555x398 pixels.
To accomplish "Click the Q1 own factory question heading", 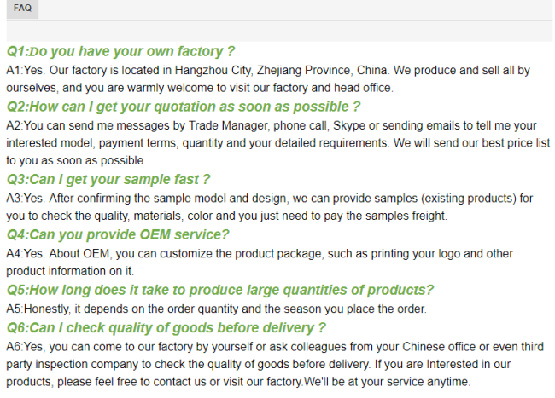I will click(x=120, y=51).
